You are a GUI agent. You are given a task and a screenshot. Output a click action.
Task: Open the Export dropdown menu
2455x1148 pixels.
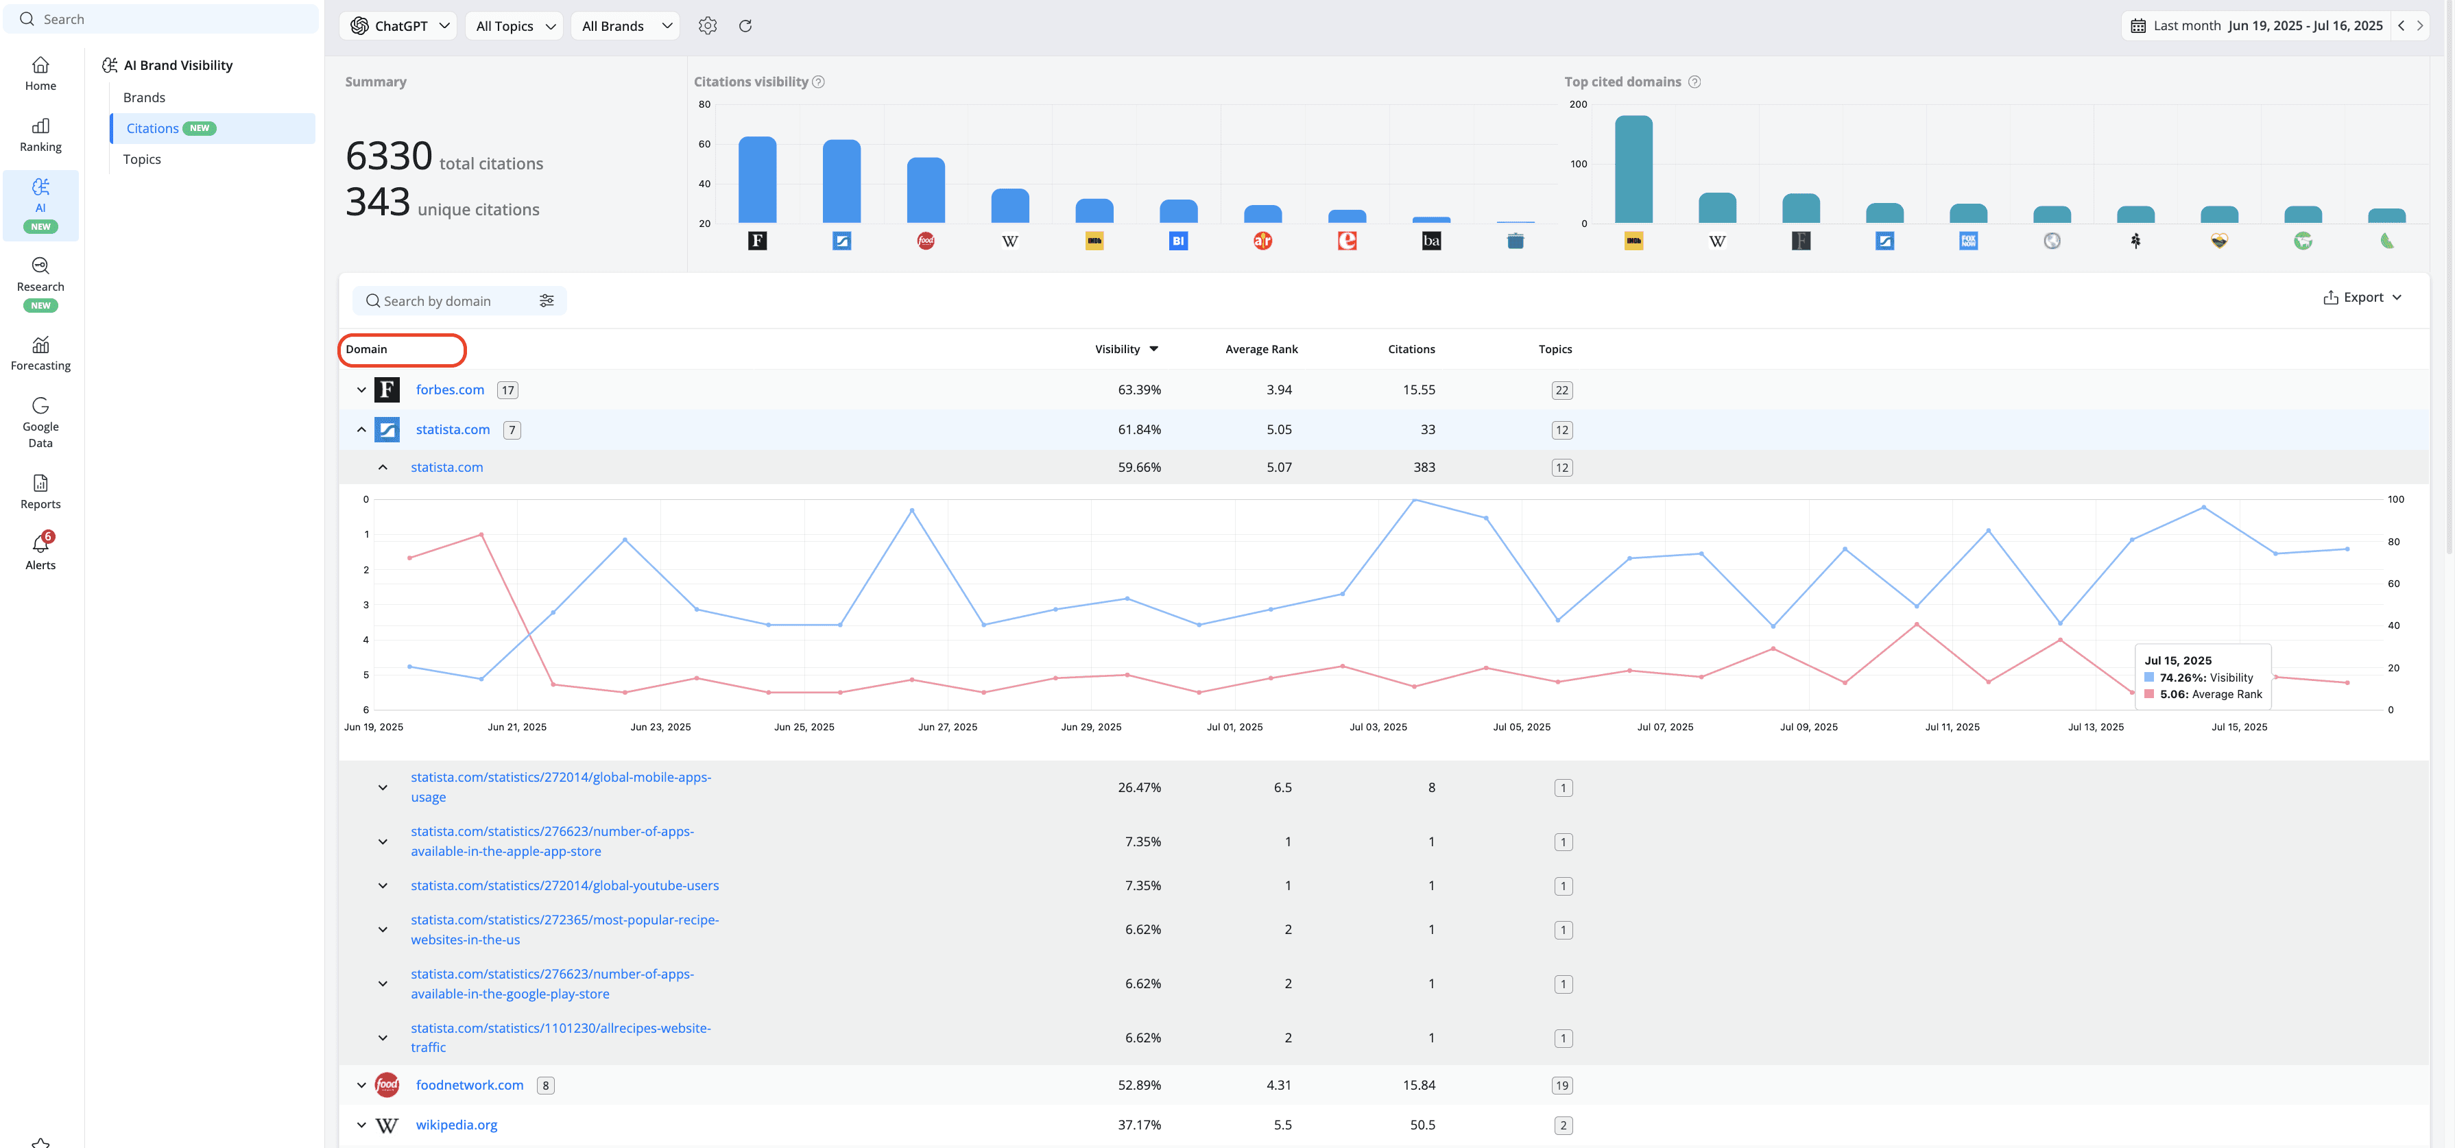click(x=2364, y=297)
